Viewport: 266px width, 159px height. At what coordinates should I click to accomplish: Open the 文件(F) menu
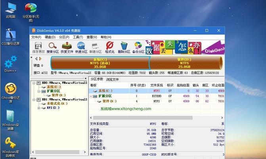tap(36, 37)
